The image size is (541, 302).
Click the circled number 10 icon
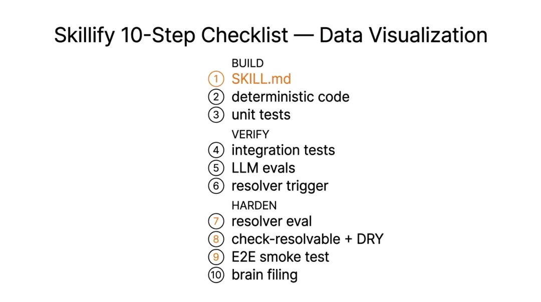(216, 275)
